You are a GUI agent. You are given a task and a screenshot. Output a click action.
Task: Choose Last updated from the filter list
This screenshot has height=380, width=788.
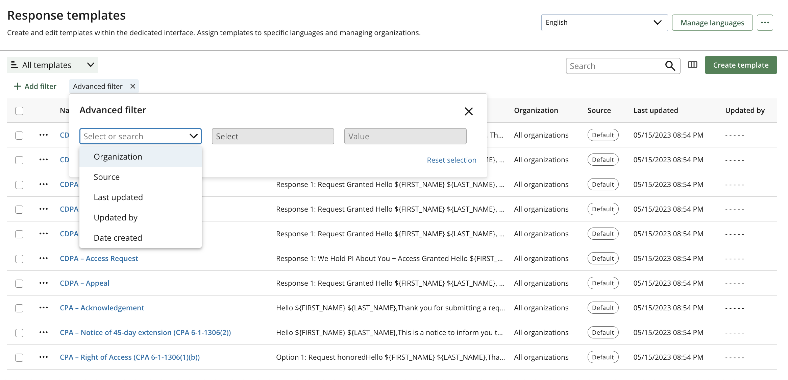point(118,197)
